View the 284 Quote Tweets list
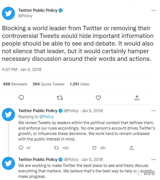The height and width of the screenshot is (180, 160). pyautogui.click(x=49, y=84)
